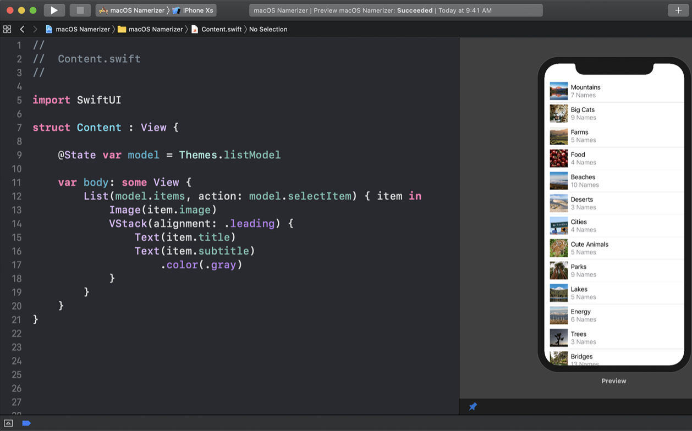Choose the iPhone Xs run destination

point(193,10)
